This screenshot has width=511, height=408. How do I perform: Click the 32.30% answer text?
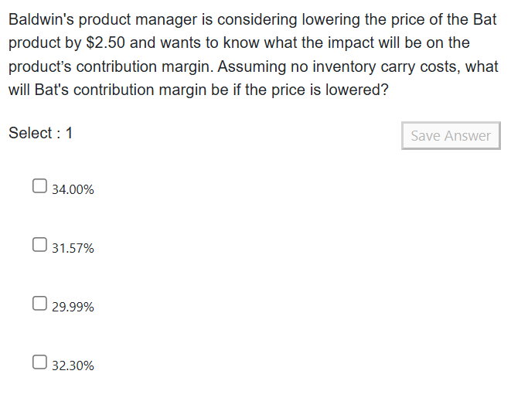pyautogui.click(x=73, y=365)
